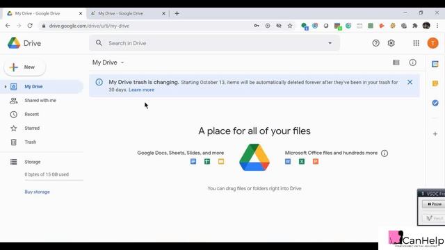Open My Drive in the sidebar
Screen dimensions: 445x250
[x=42, y=86]
